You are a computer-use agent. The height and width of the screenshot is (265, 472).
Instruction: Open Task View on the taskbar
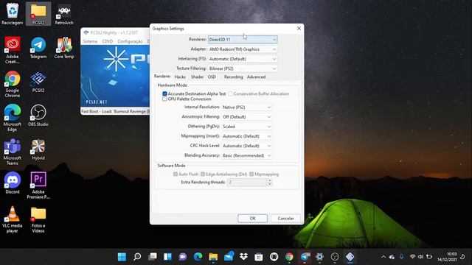[x=153, y=257]
